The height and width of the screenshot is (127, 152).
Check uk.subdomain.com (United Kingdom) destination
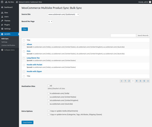(x=49, y=100)
